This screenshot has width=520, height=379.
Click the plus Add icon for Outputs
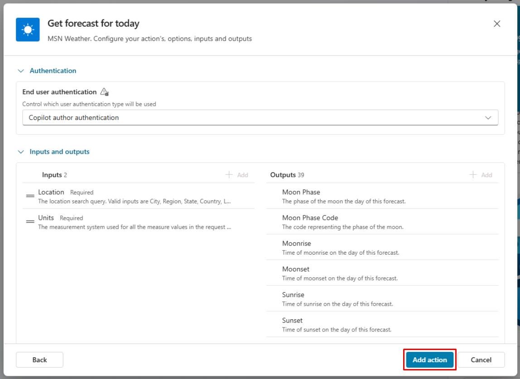click(x=473, y=175)
